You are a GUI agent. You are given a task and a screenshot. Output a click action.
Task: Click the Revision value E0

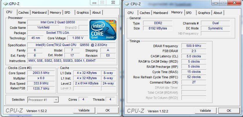[108, 56]
